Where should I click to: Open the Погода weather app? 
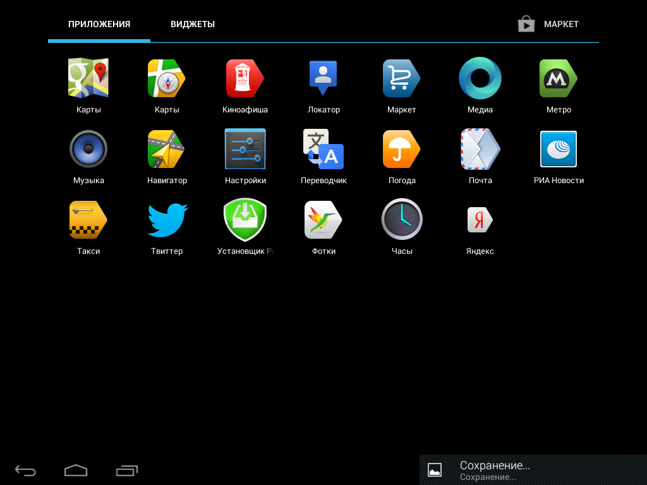point(401,149)
